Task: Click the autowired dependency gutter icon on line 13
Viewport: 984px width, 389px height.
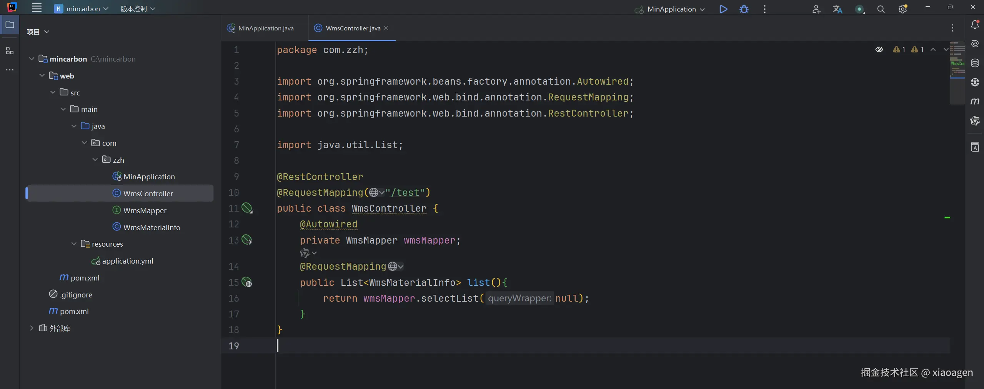Action: (247, 240)
